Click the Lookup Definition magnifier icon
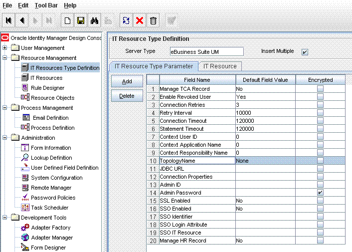 [25, 158]
